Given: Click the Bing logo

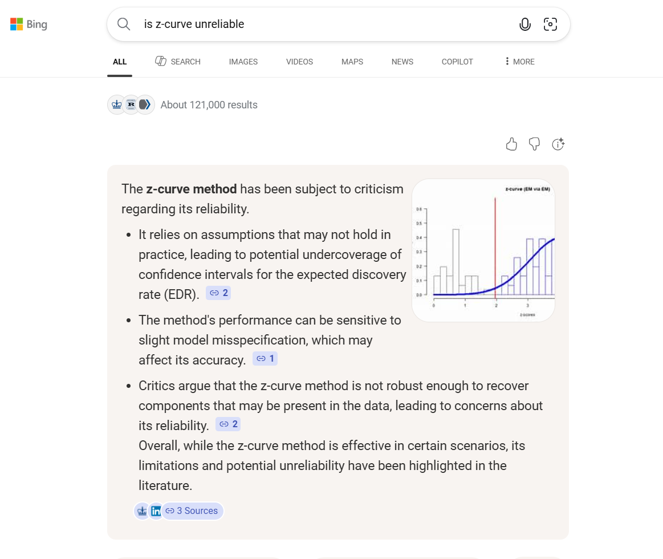Looking at the screenshot, I should [x=29, y=25].
